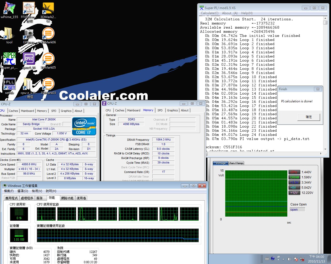Viewport: 331px width, 264px height.
Task: Open Caches tab in CPU-Z Memory window
Action: [x=119, y=110]
